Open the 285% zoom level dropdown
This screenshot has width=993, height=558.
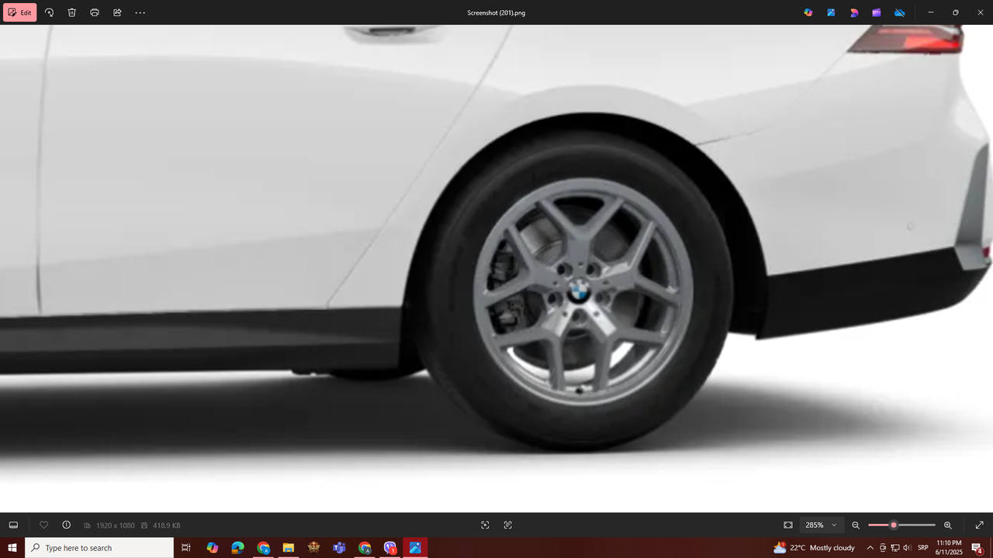(822, 525)
